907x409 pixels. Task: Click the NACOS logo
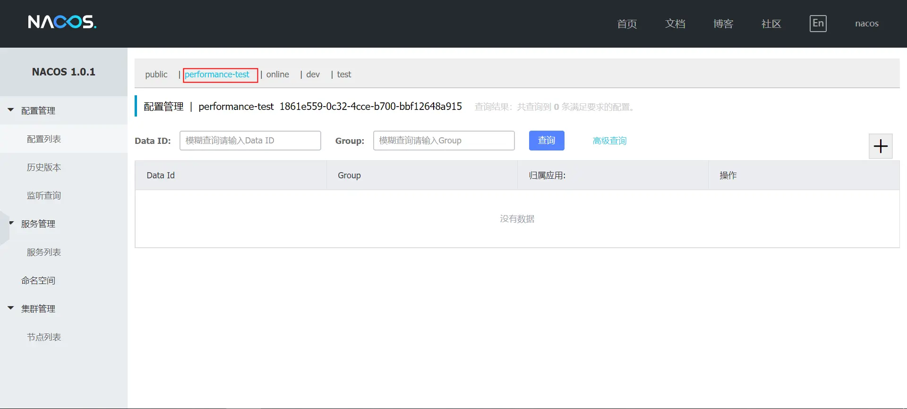(x=62, y=22)
